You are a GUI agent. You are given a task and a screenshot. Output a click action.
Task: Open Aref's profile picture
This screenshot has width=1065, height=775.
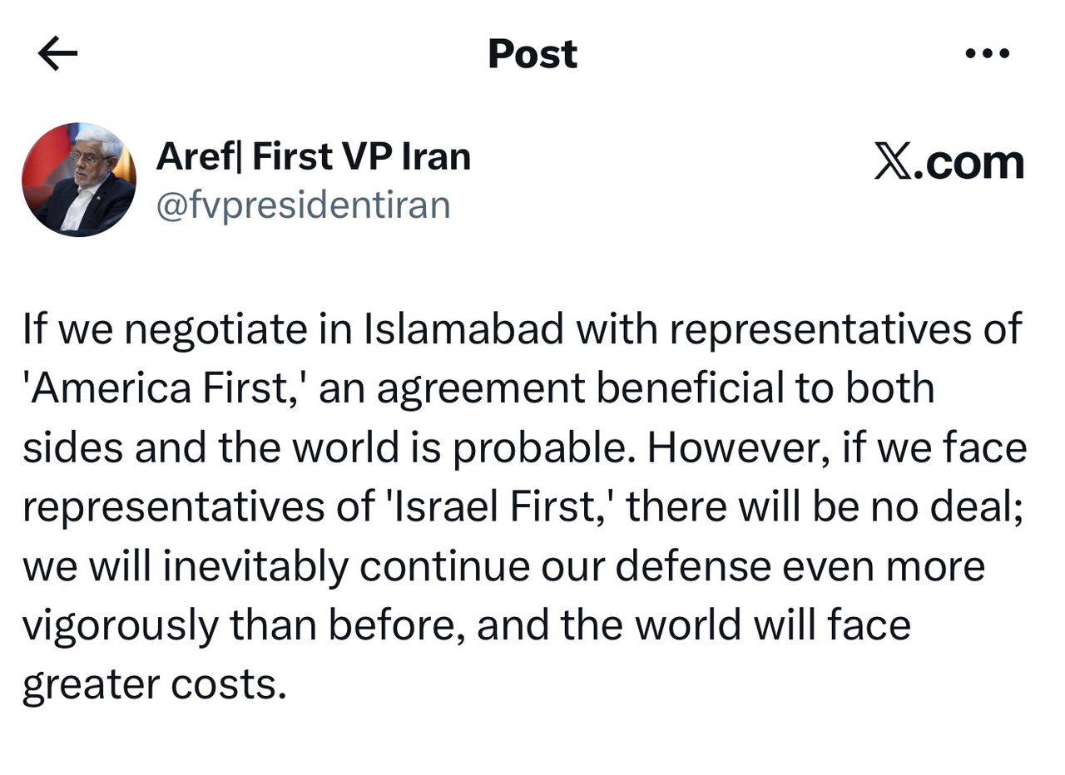click(78, 180)
